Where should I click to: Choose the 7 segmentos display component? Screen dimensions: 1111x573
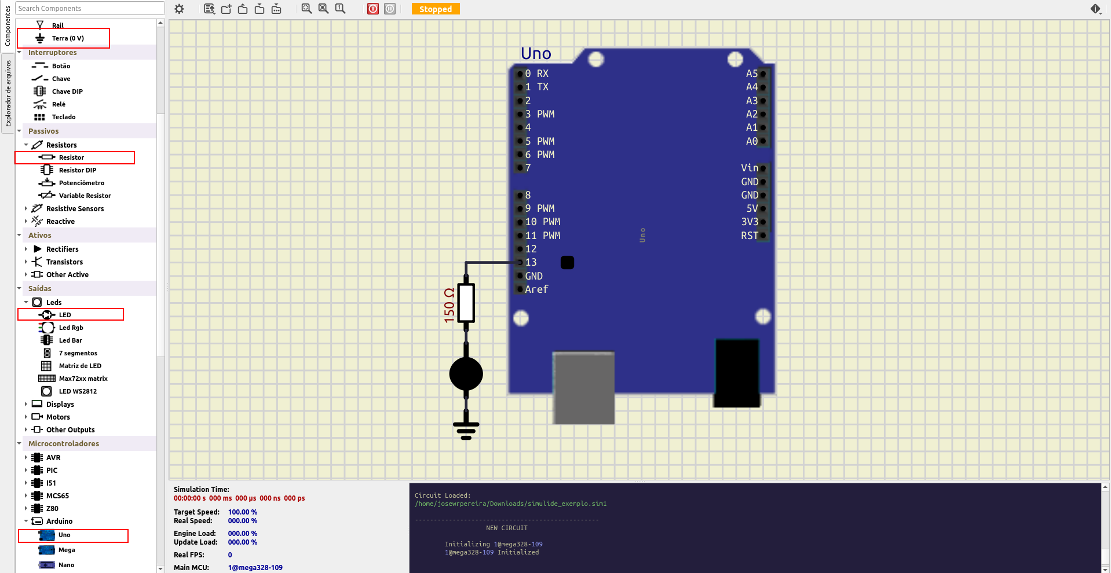78,353
